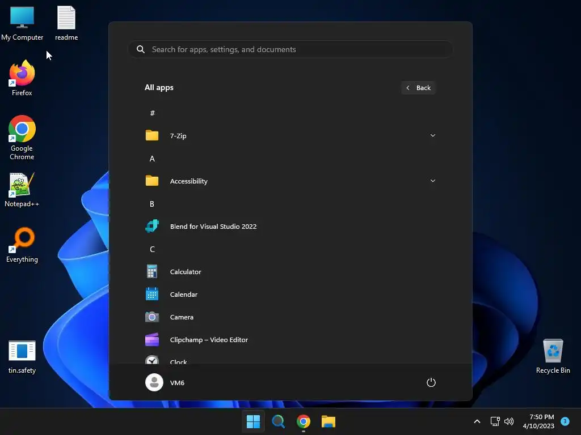This screenshot has width=581, height=435.
Task: Open the network status tray icon
Action: [x=495, y=421]
